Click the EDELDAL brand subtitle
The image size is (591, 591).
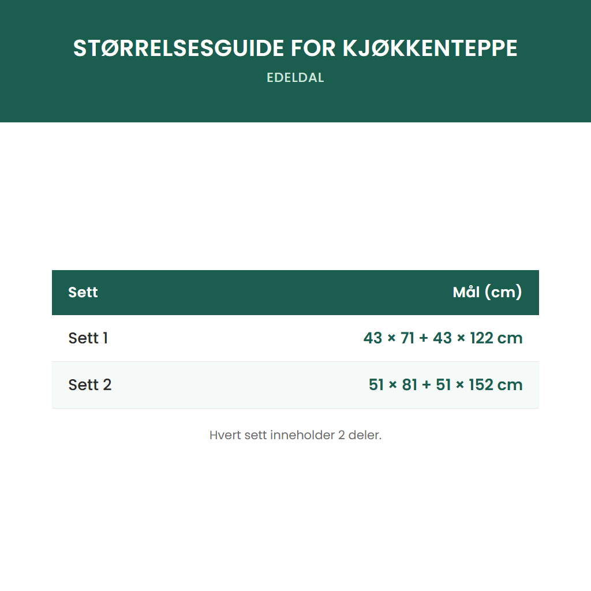295,78
